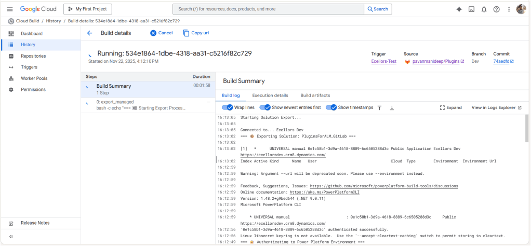This screenshot has width=531, height=246.
Task: Go back using the arrow icon
Action: click(x=89, y=33)
